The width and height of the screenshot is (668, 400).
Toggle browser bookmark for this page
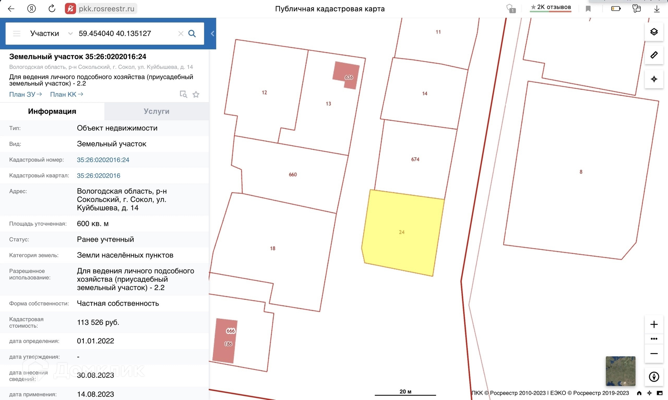tap(588, 9)
